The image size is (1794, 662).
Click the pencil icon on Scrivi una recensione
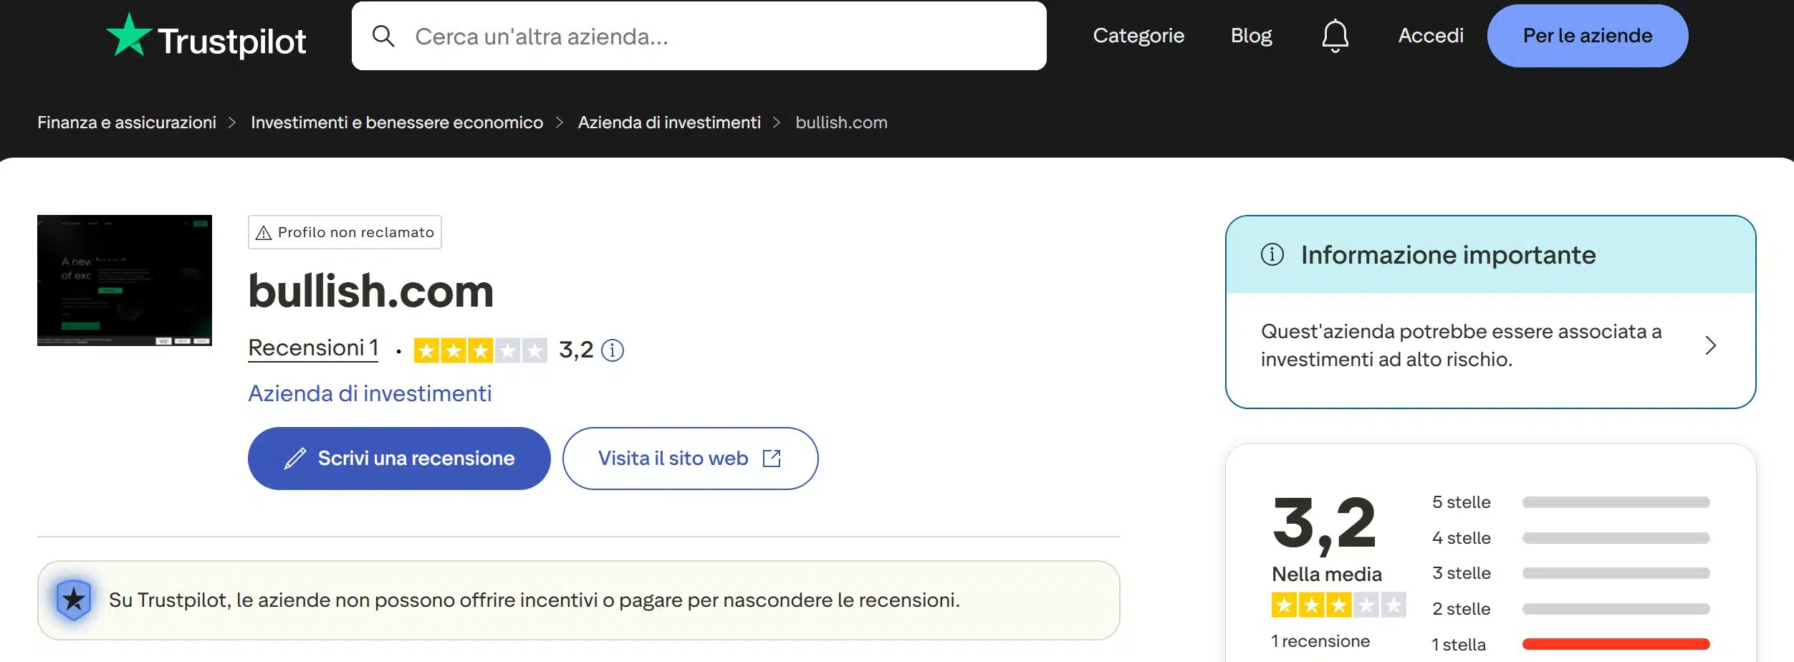[x=296, y=458]
